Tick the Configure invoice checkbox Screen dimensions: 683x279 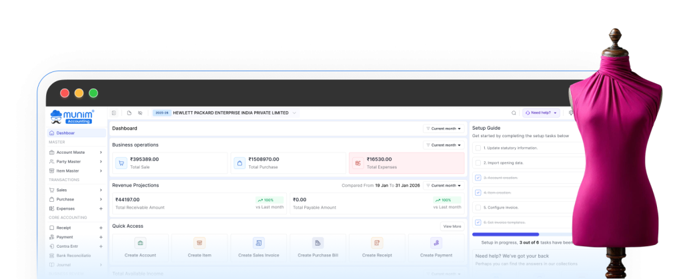(x=478, y=207)
